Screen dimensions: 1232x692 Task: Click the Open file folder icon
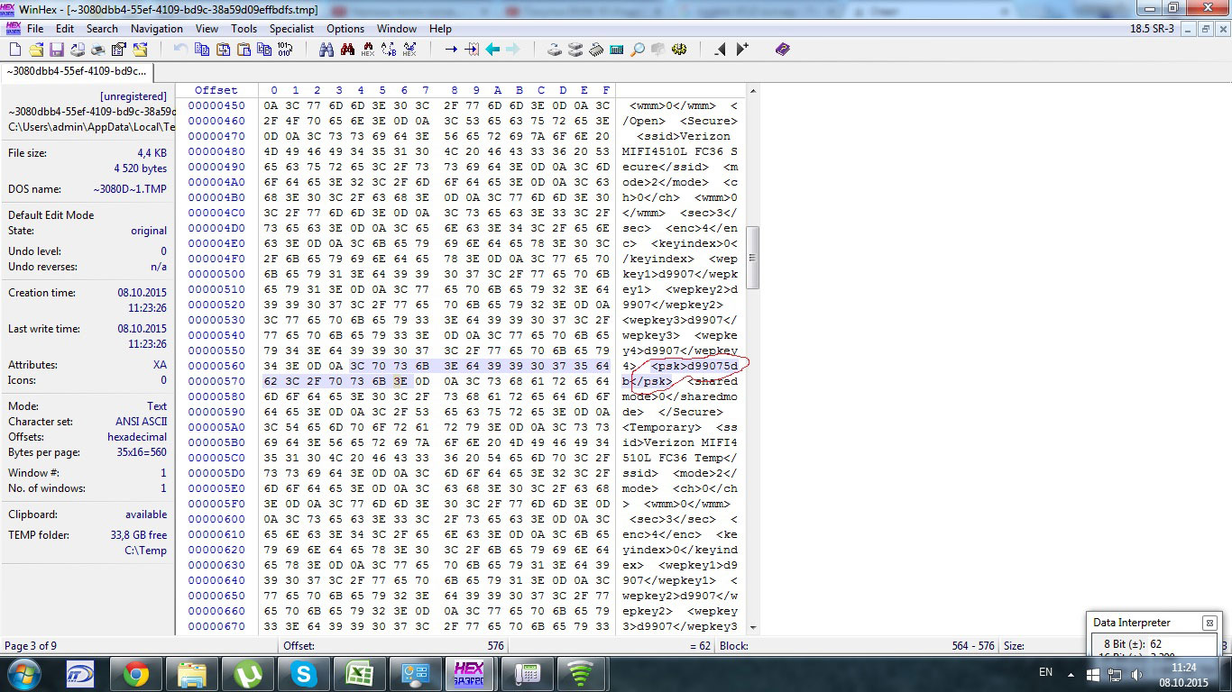tap(35, 50)
